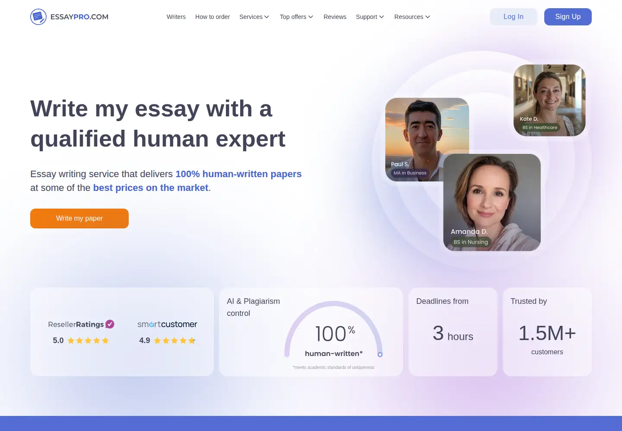Click the "Deadlines from" label

[x=442, y=301]
